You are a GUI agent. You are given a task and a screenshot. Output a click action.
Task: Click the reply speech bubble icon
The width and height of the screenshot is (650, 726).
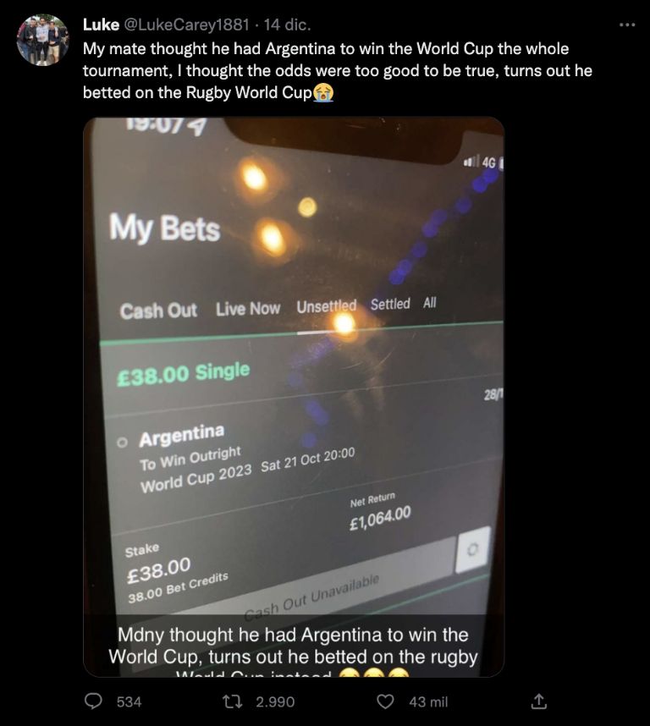pyautogui.click(x=93, y=701)
